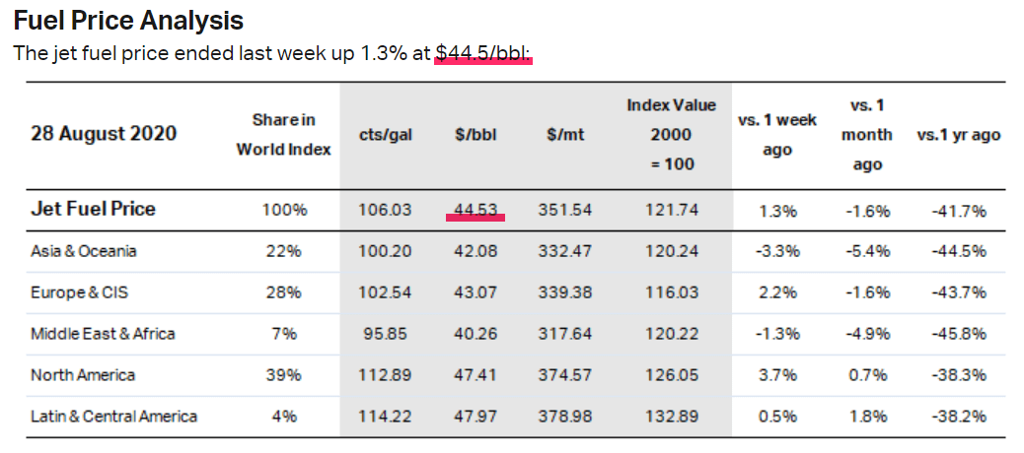Click the vs. 1 week ago header
This screenshot has height=453, width=1024.
pos(777,135)
